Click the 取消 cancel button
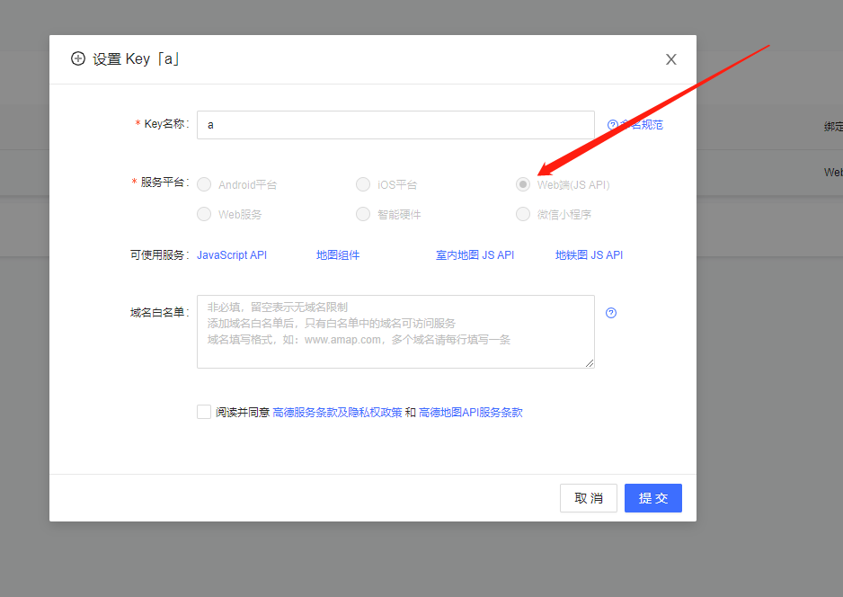The height and width of the screenshot is (597, 843). tap(589, 497)
